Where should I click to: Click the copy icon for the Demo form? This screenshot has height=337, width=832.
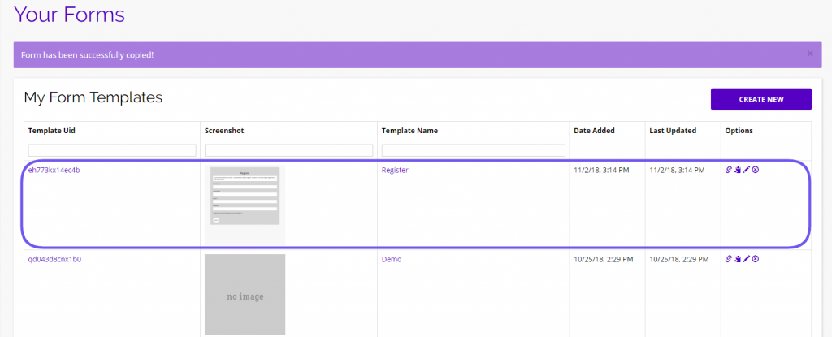point(738,259)
